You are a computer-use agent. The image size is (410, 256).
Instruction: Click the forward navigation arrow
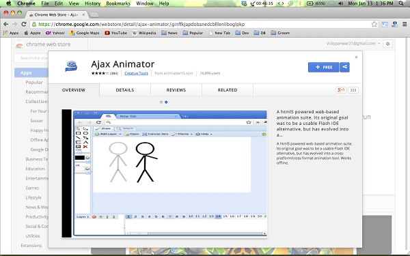click(15, 25)
